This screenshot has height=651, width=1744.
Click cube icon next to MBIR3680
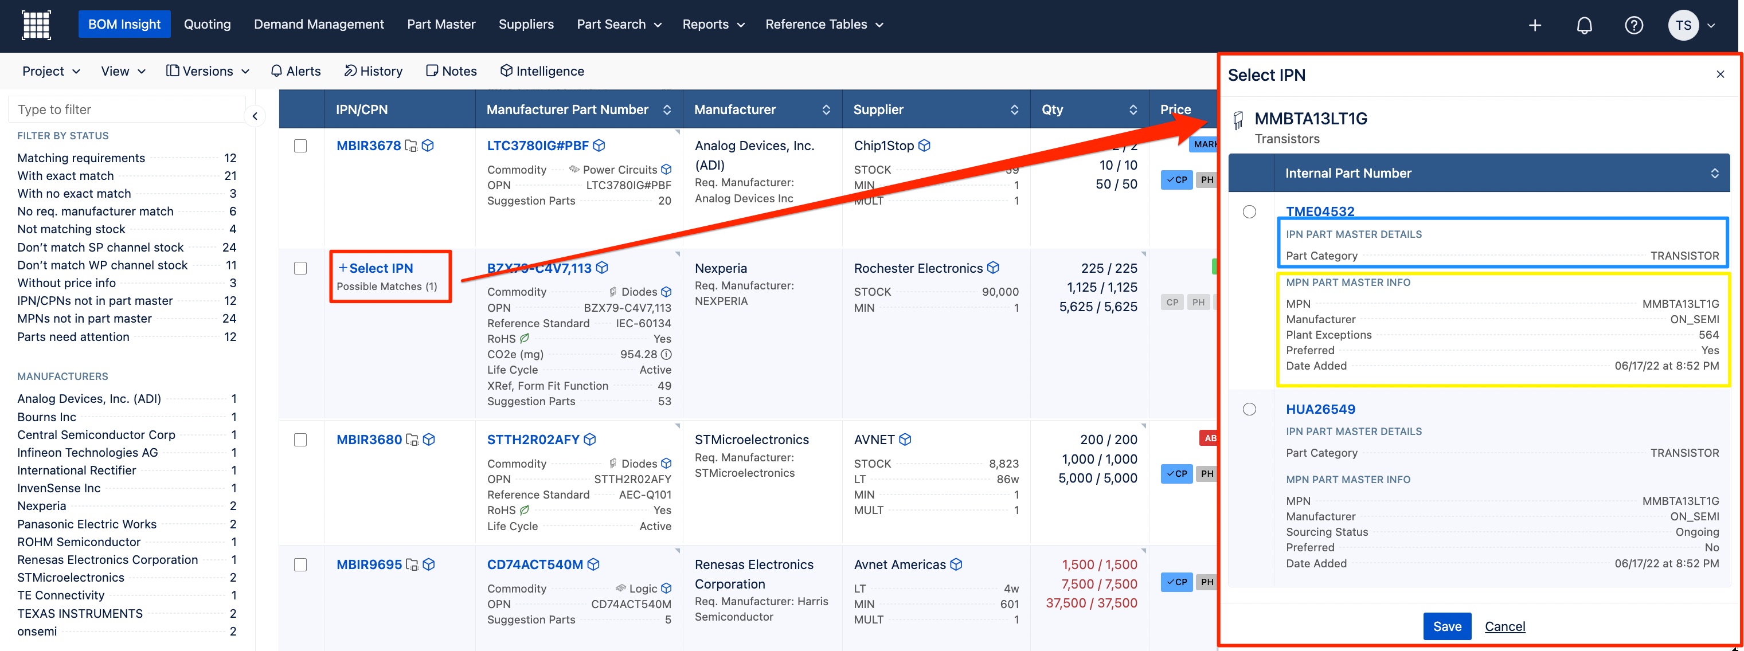tap(429, 439)
